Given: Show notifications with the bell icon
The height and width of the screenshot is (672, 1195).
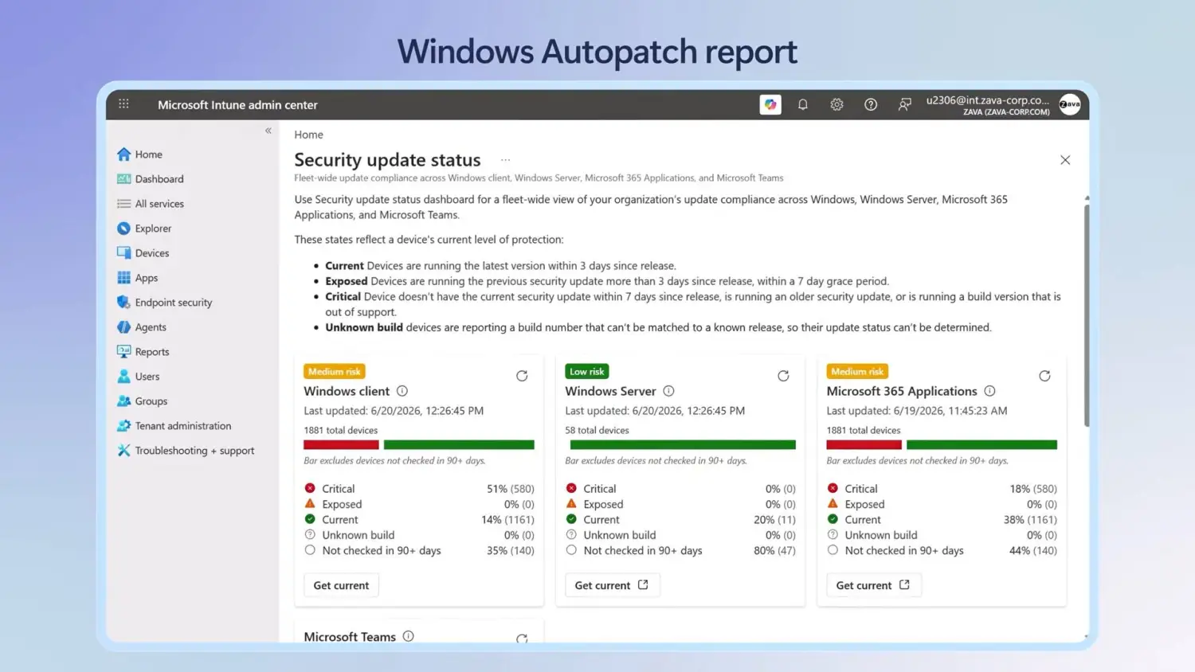Looking at the screenshot, I should 803,104.
